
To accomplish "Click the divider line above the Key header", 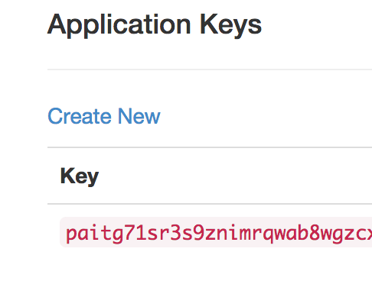I will click(x=210, y=147).
